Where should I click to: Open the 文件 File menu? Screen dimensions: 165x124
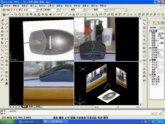[x=7, y=6]
